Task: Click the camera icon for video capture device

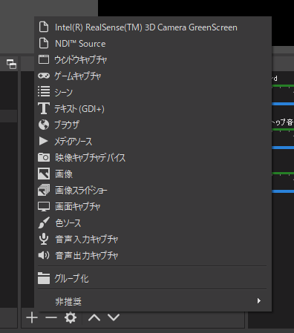Action: click(44, 157)
